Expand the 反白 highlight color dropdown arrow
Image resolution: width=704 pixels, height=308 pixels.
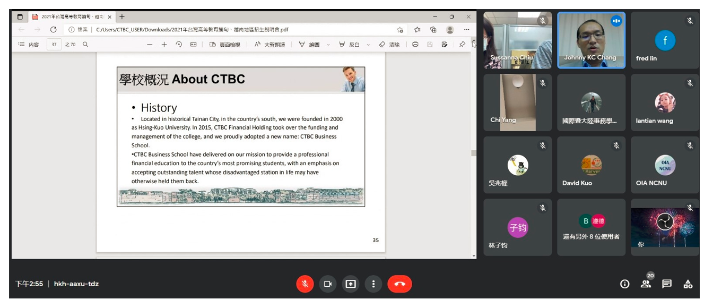click(x=368, y=45)
